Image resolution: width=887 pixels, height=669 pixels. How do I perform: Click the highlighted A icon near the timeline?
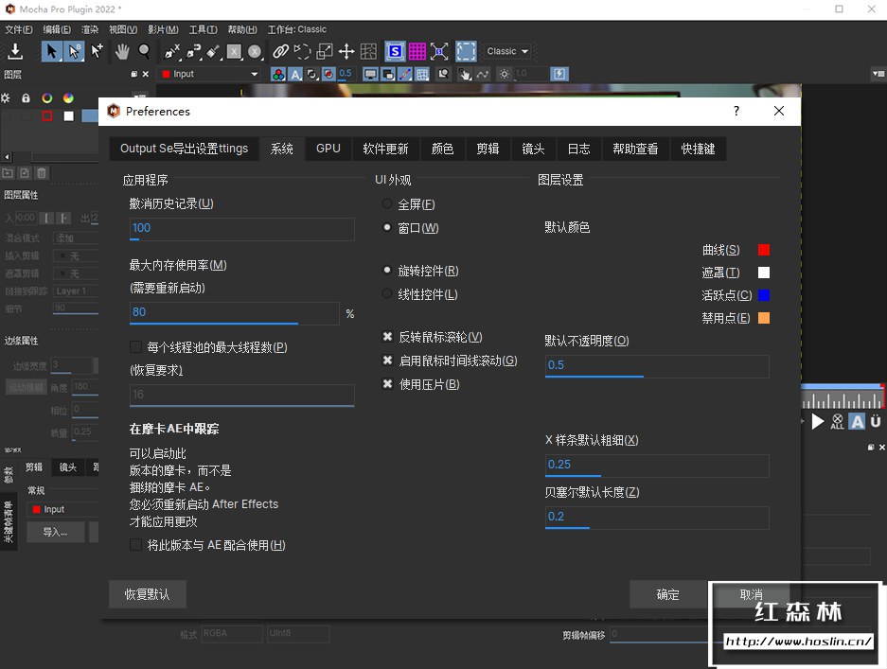[857, 422]
